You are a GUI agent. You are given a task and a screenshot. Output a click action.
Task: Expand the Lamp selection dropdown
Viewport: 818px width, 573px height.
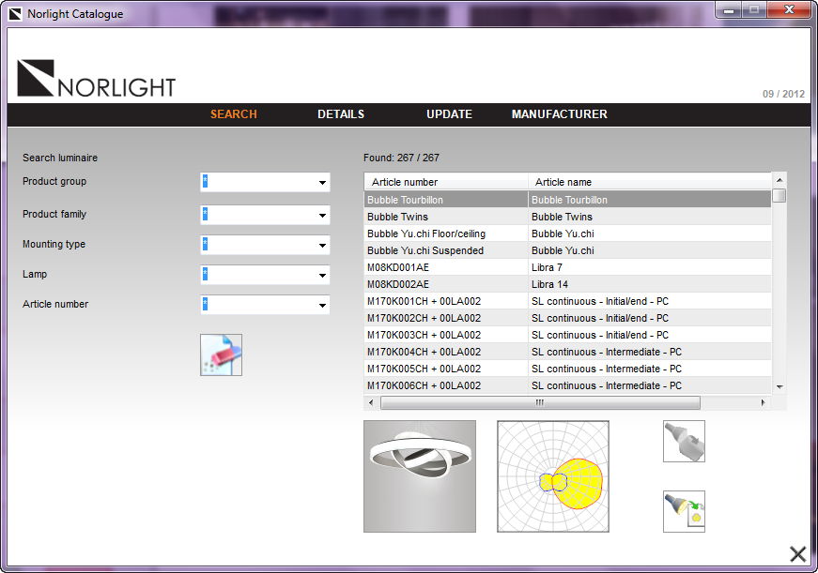322,275
